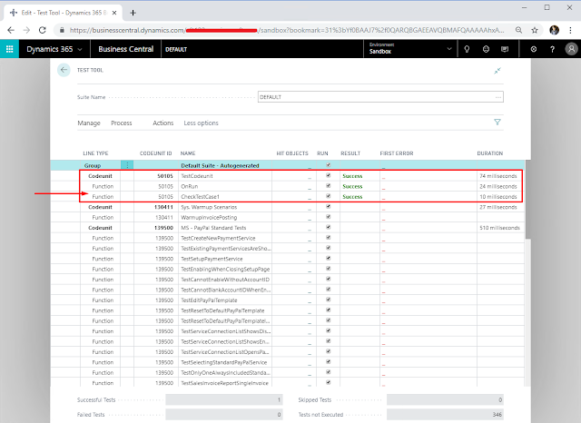Collapse the page with the shrink arrows icon

[x=497, y=71]
